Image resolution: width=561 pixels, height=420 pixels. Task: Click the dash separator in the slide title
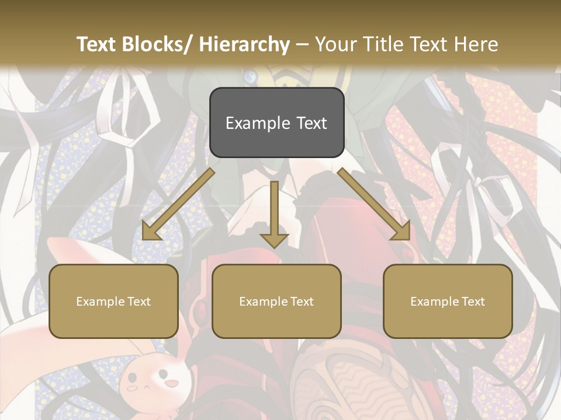302,44
